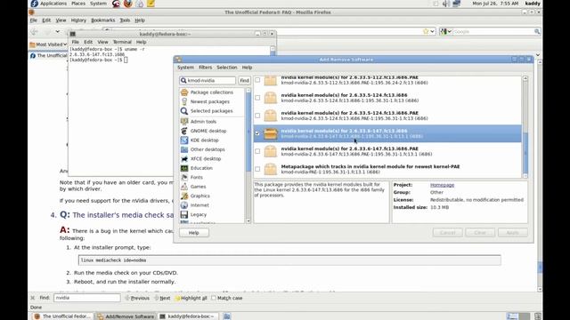Click Previous in Firefox find bar
This screenshot has height=320, width=570.
[137, 298]
